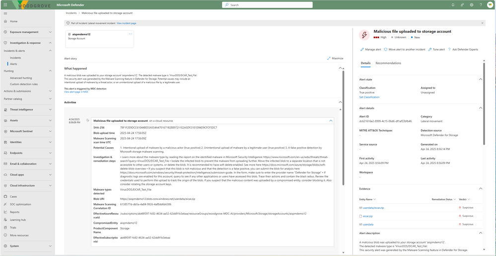
Task: Go to Home in sidebar
Action: [13, 21]
